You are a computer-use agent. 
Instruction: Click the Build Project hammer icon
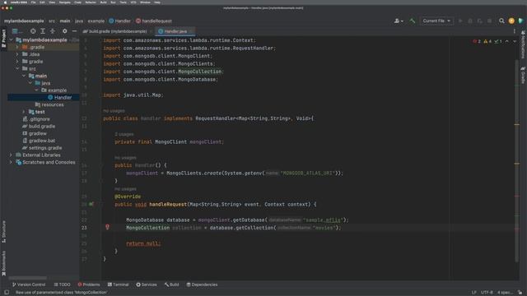coord(412,21)
